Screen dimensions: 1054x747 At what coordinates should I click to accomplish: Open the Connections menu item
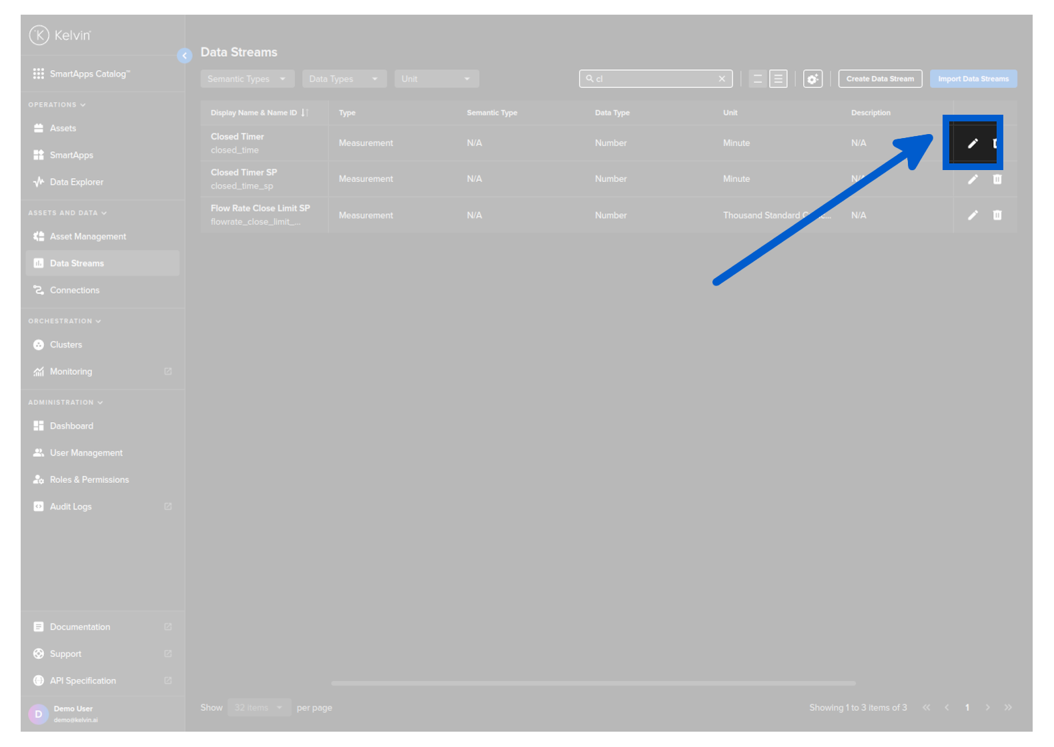click(x=74, y=290)
